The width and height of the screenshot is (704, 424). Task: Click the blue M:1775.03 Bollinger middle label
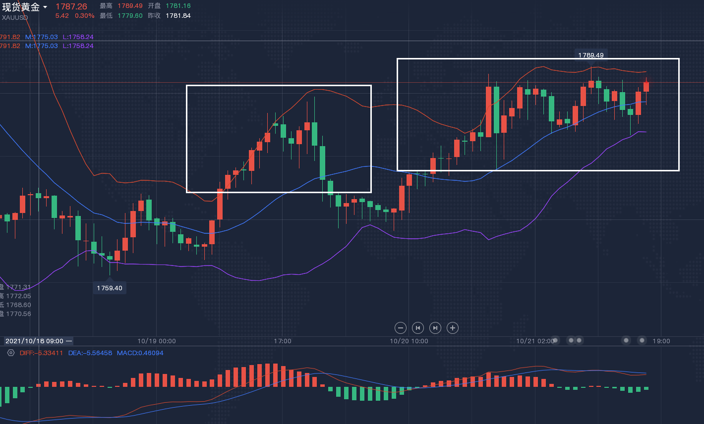(42, 37)
